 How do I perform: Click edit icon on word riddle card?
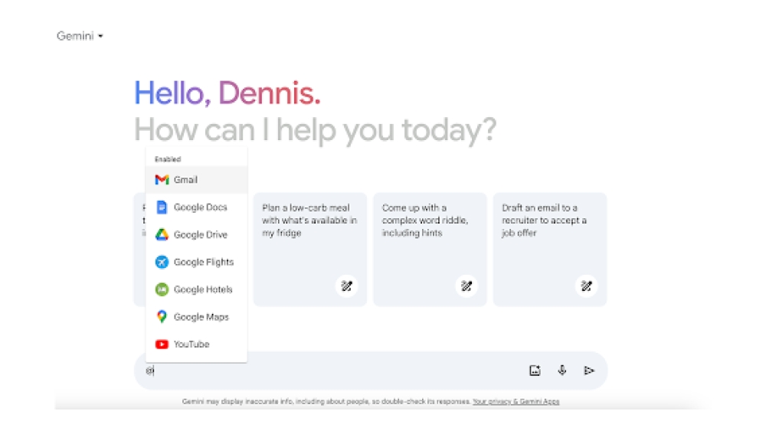[x=466, y=286]
